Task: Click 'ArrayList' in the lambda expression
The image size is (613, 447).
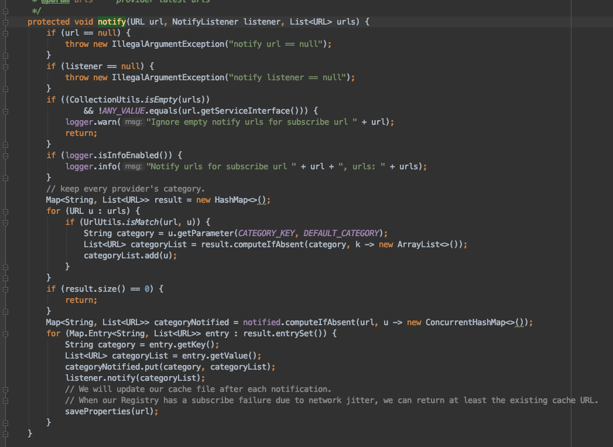Action: [418, 244]
